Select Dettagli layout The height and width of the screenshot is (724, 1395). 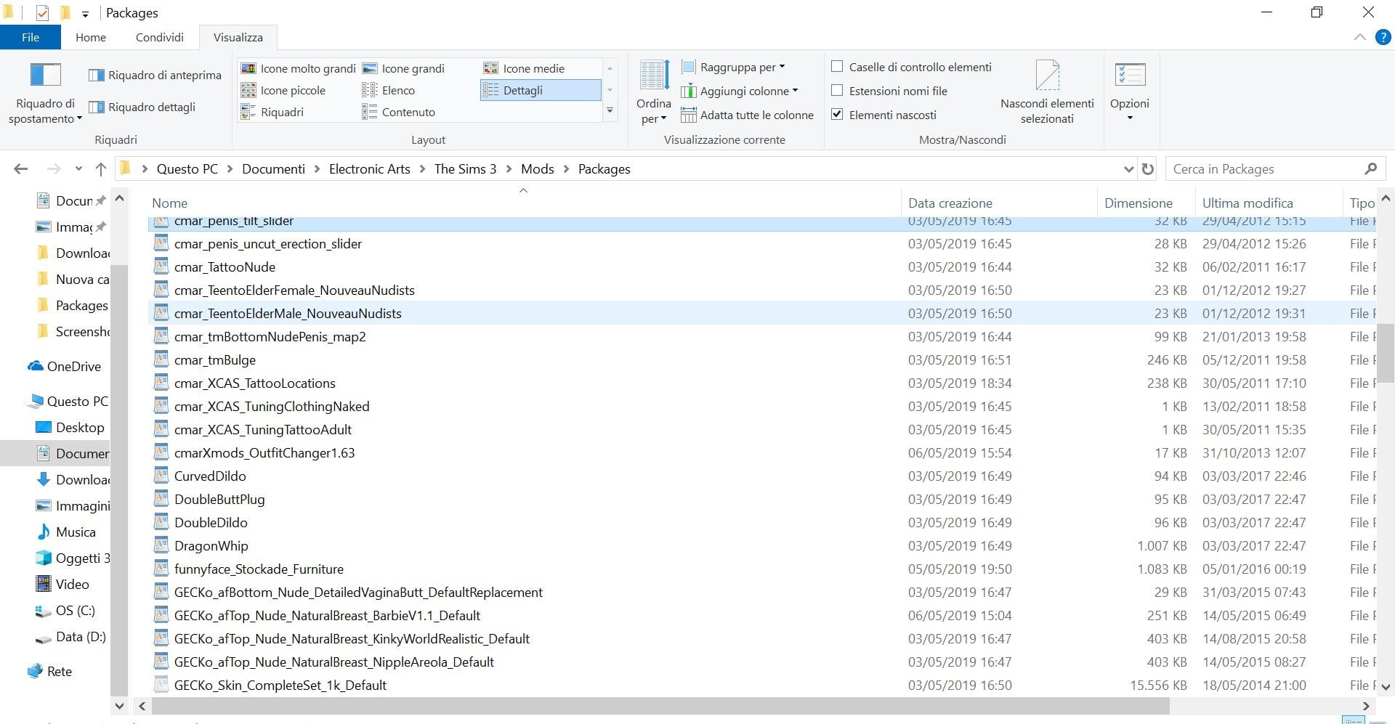coord(541,90)
